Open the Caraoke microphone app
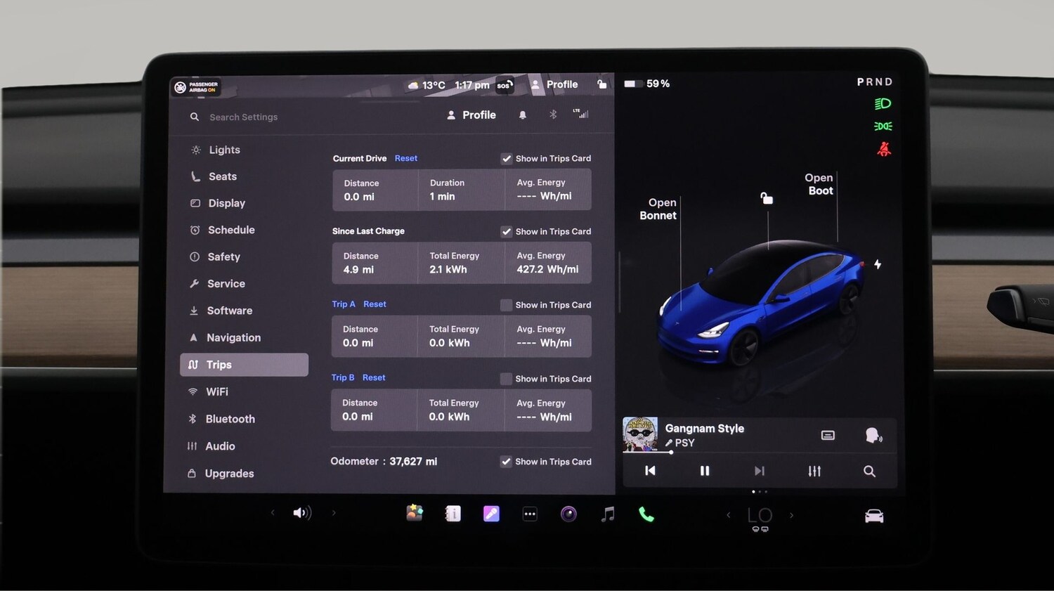 [x=490, y=514]
